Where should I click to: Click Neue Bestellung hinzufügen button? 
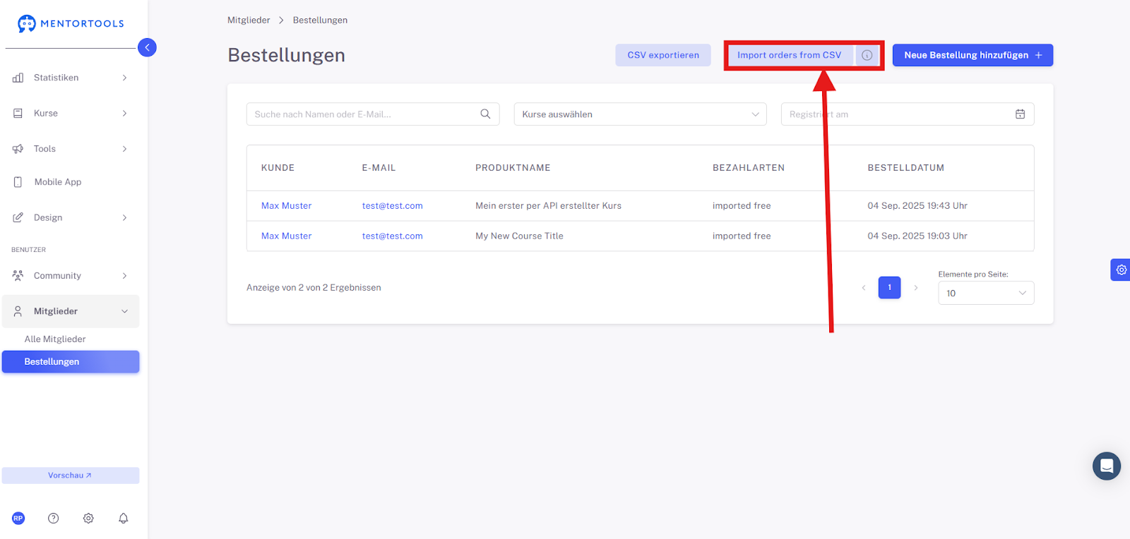973,55
